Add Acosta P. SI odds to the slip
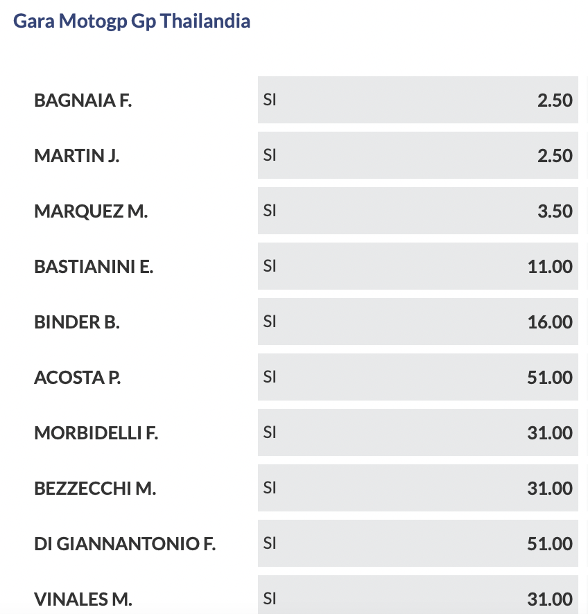 click(x=417, y=377)
